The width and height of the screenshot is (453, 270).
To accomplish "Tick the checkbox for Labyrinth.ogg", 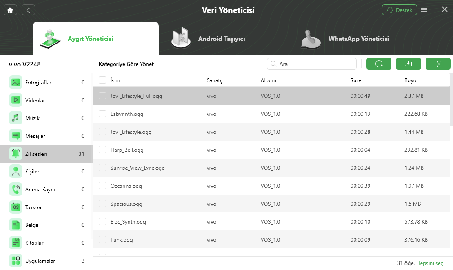I will point(102,114).
